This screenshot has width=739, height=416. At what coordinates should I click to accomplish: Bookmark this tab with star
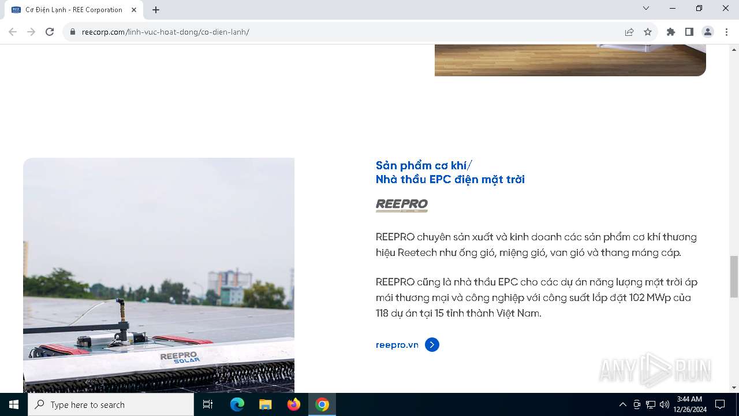(x=648, y=32)
